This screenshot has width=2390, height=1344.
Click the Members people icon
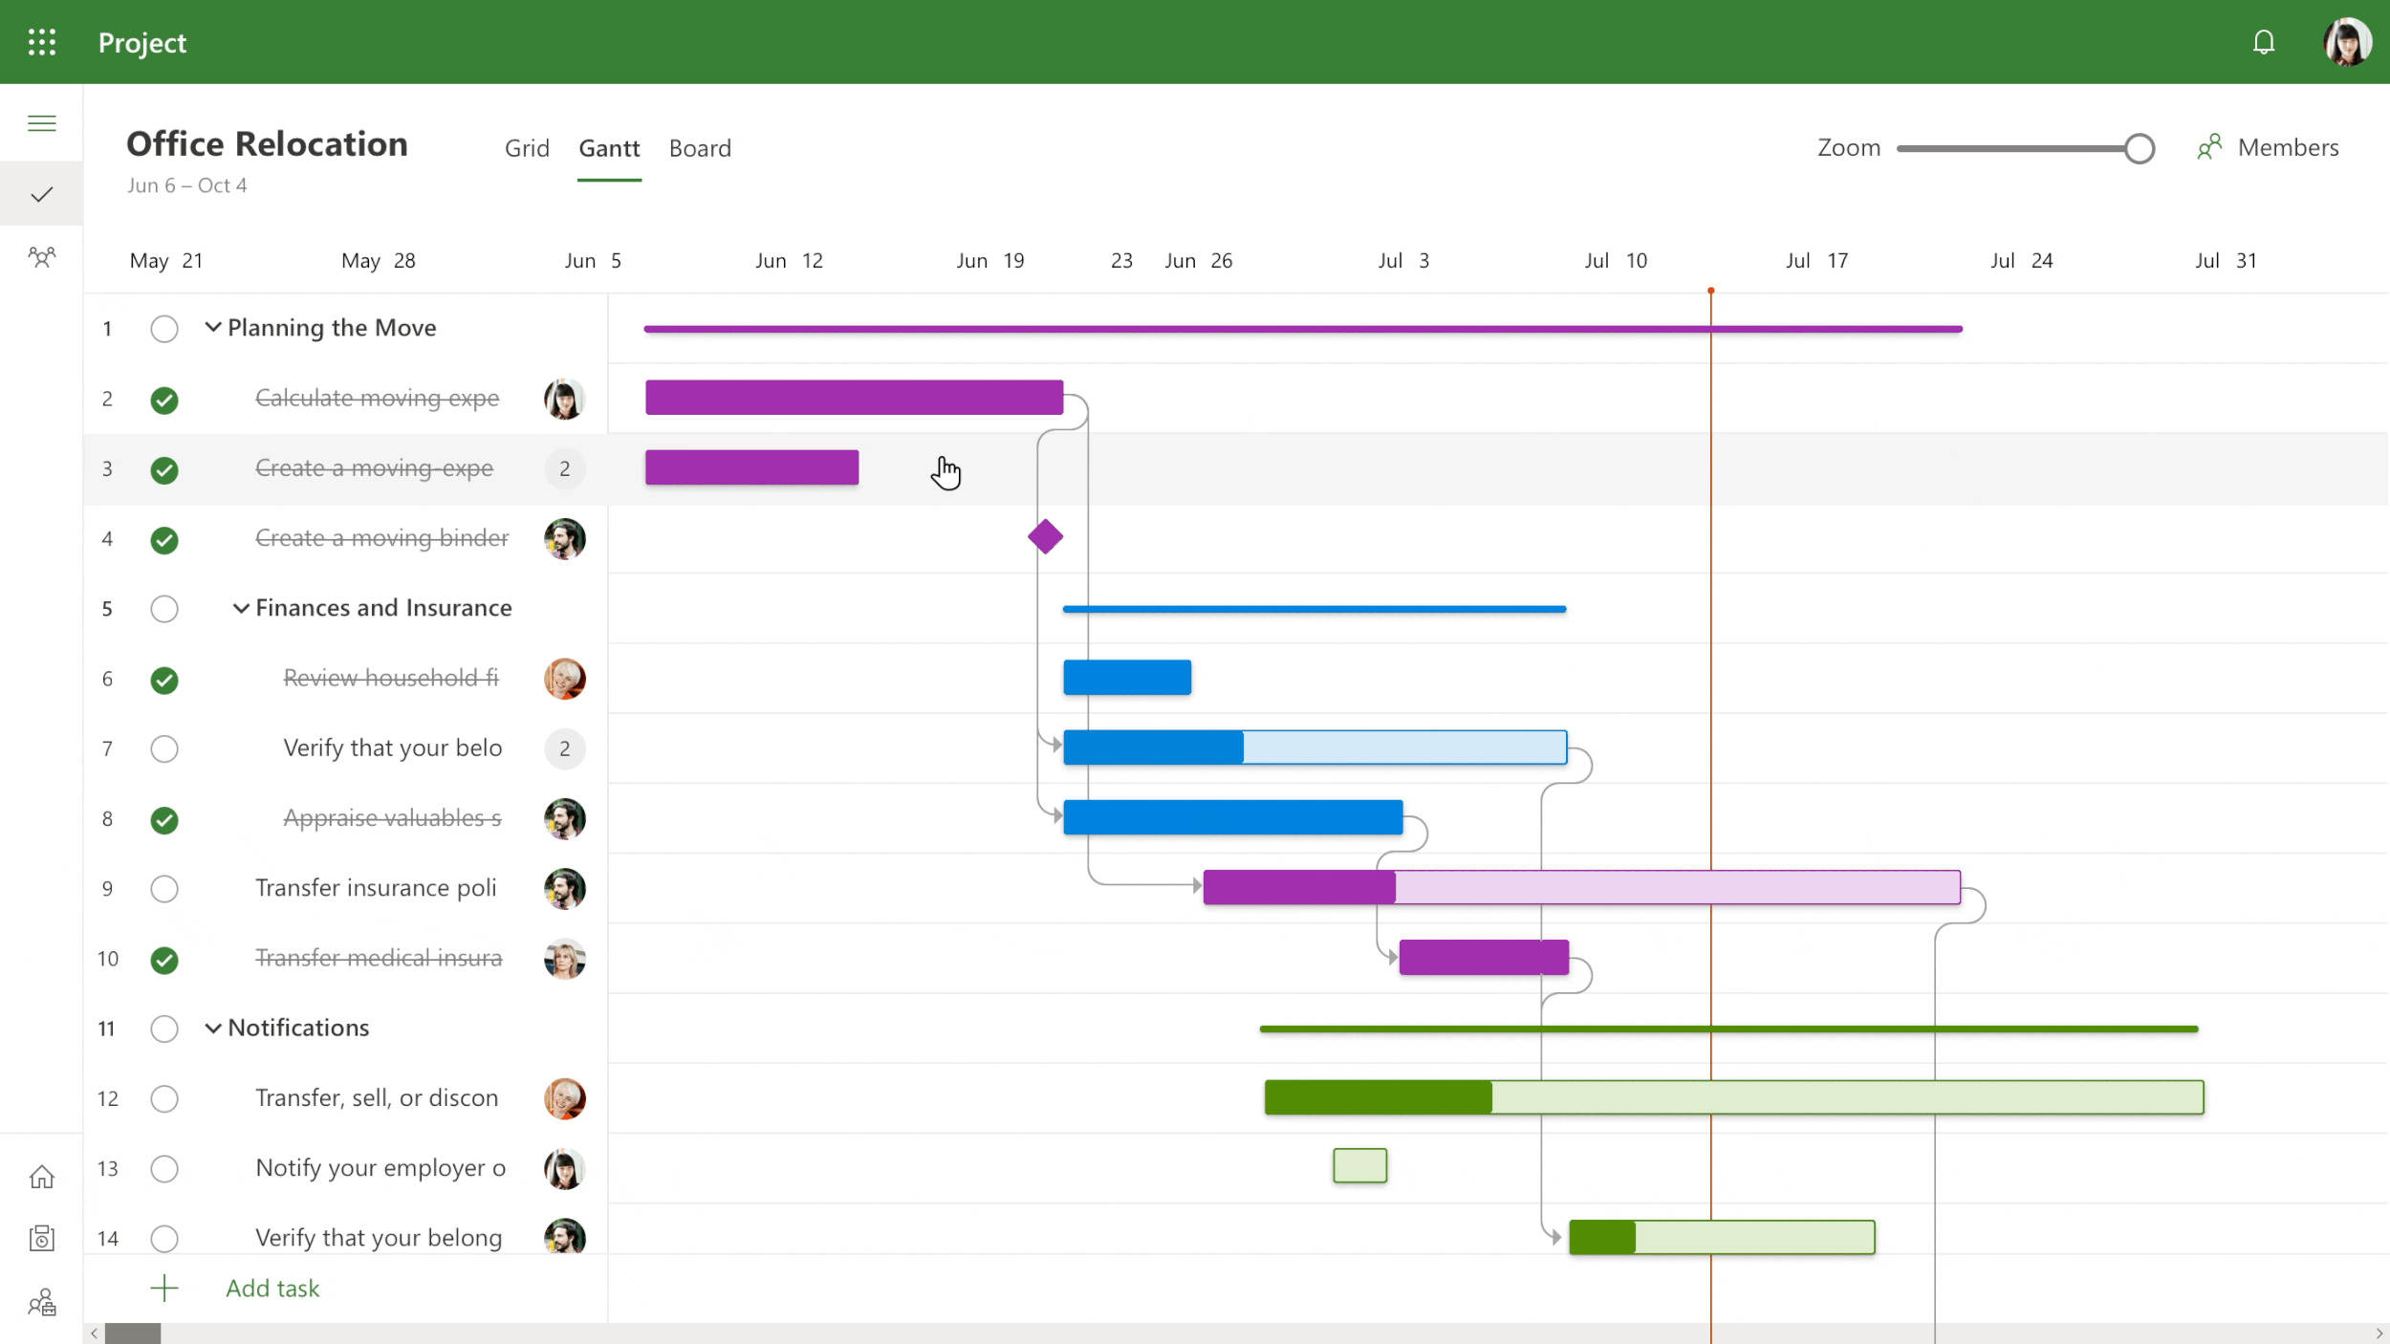(x=2209, y=147)
